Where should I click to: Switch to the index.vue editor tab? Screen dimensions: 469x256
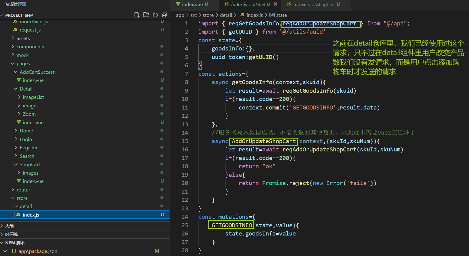pyautogui.click(x=195, y=4)
